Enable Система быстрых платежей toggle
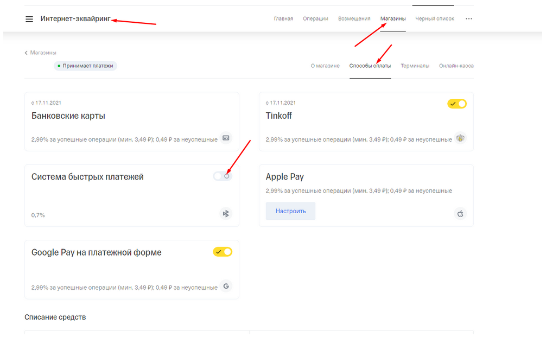 (223, 176)
